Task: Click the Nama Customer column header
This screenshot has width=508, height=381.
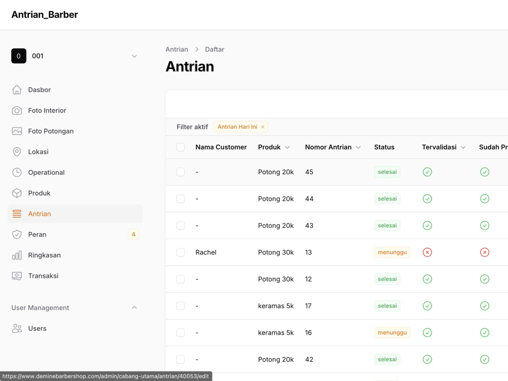Action: (x=221, y=147)
